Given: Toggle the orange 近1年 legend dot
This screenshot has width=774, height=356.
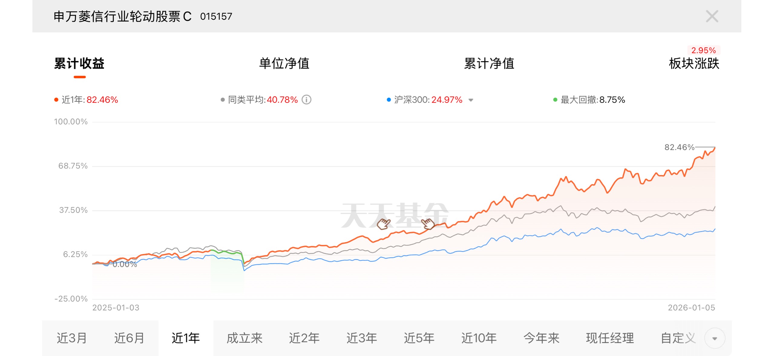Looking at the screenshot, I should 56,100.
